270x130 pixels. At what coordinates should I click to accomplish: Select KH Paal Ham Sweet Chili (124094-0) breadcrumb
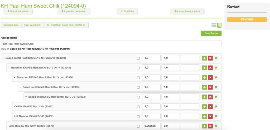(66, 25)
